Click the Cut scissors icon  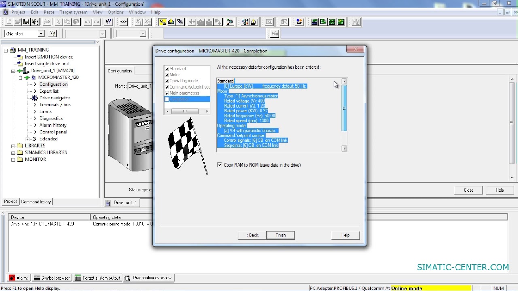(x=58, y=22)
